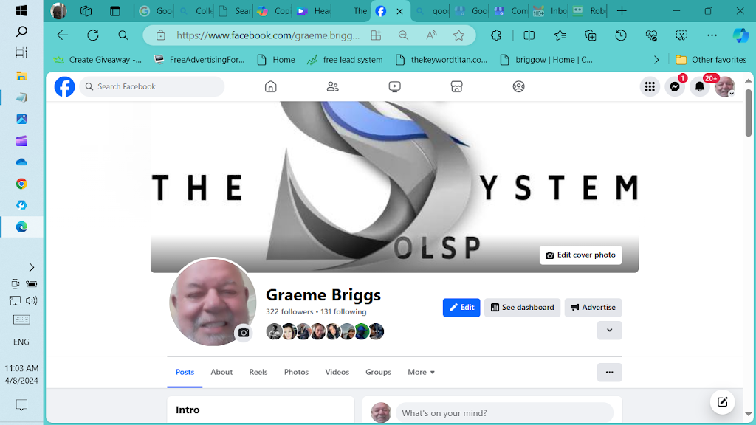Click the What's on your mind field
The height and width of the screenshot is (425, 756).
[x=504, y=413]
